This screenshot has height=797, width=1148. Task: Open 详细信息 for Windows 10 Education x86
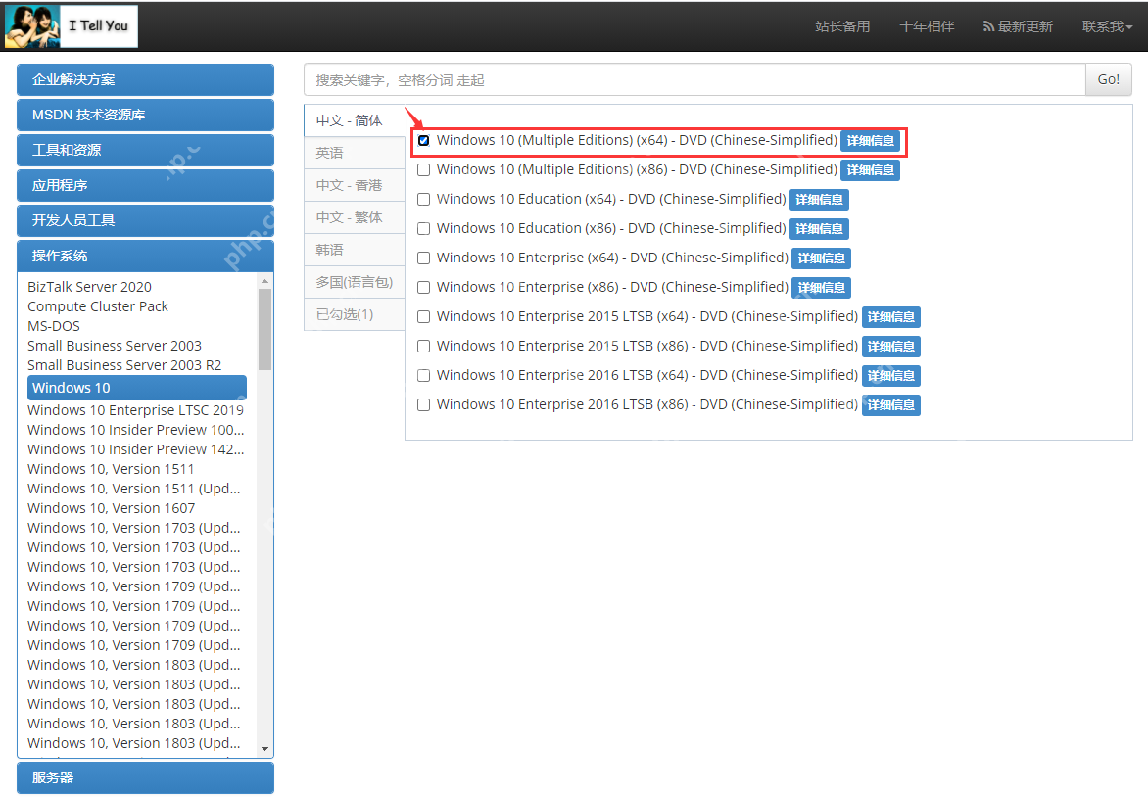pos(819,229)
